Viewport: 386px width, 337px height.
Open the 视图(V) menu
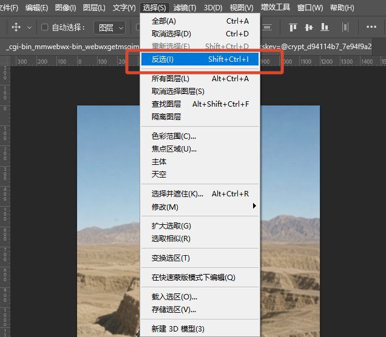pos(242,8)
